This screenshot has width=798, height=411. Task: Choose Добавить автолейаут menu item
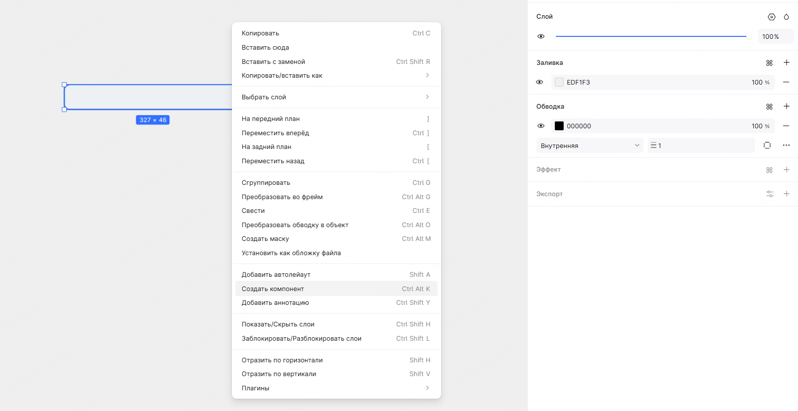point(336,274)
